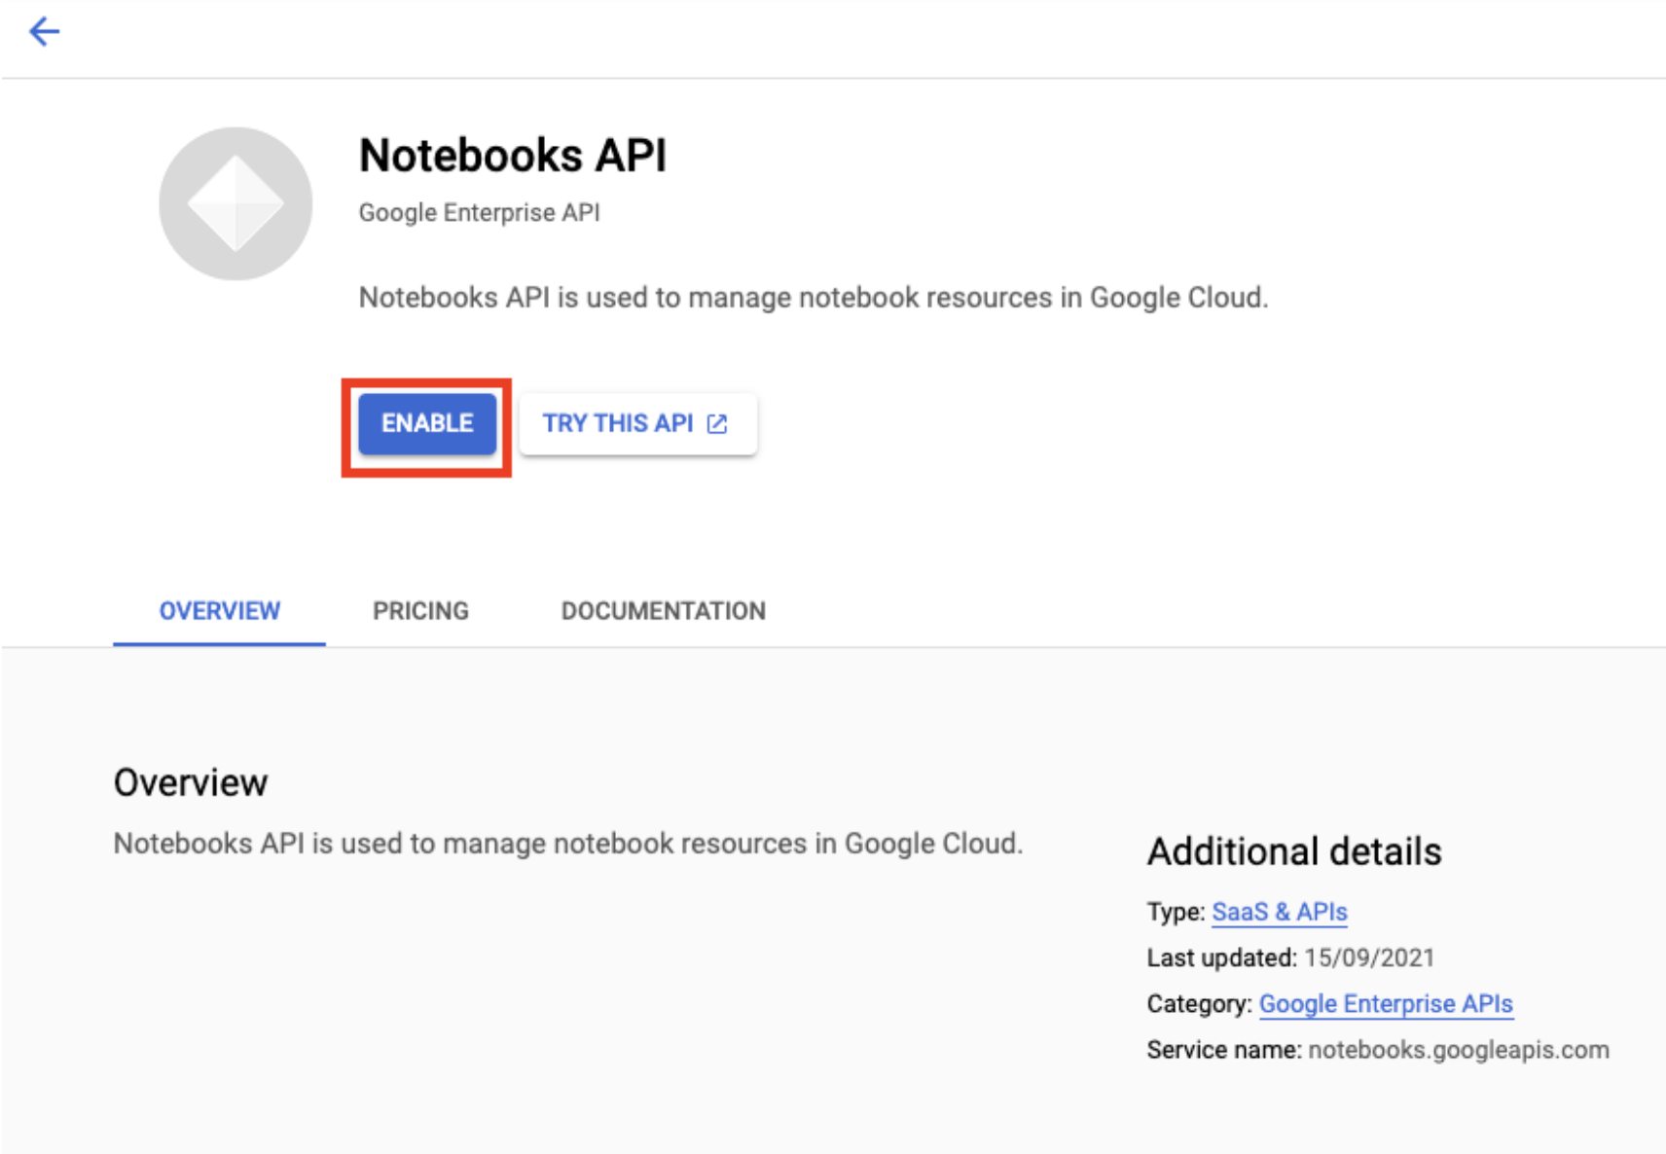This screenshot has height=1154, width=1666.
Task: Click the external link icon beside TRY THIS API
Action: tap(717, 423)
